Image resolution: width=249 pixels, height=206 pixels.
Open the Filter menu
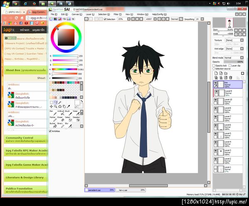117,14
